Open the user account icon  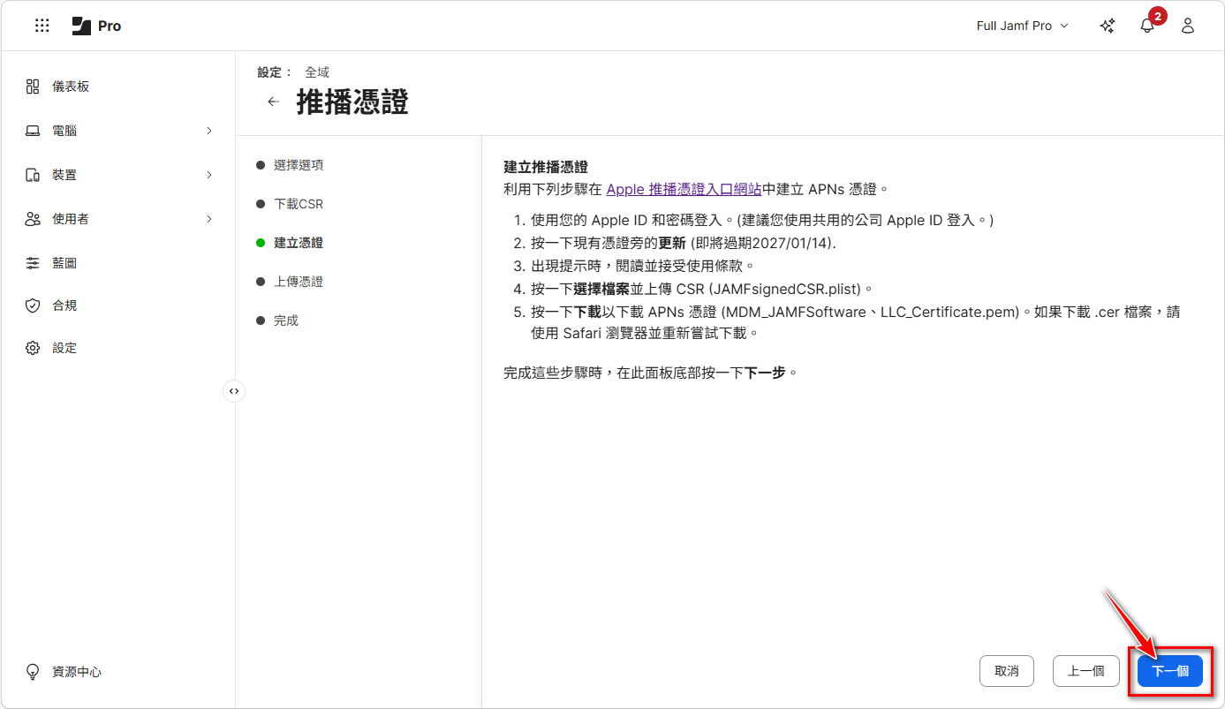pyautogui.click(x=1188, y=26)
